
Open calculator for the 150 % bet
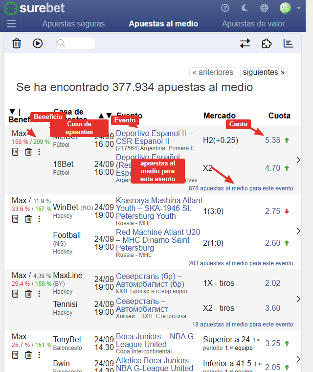[x=15, y=152]
